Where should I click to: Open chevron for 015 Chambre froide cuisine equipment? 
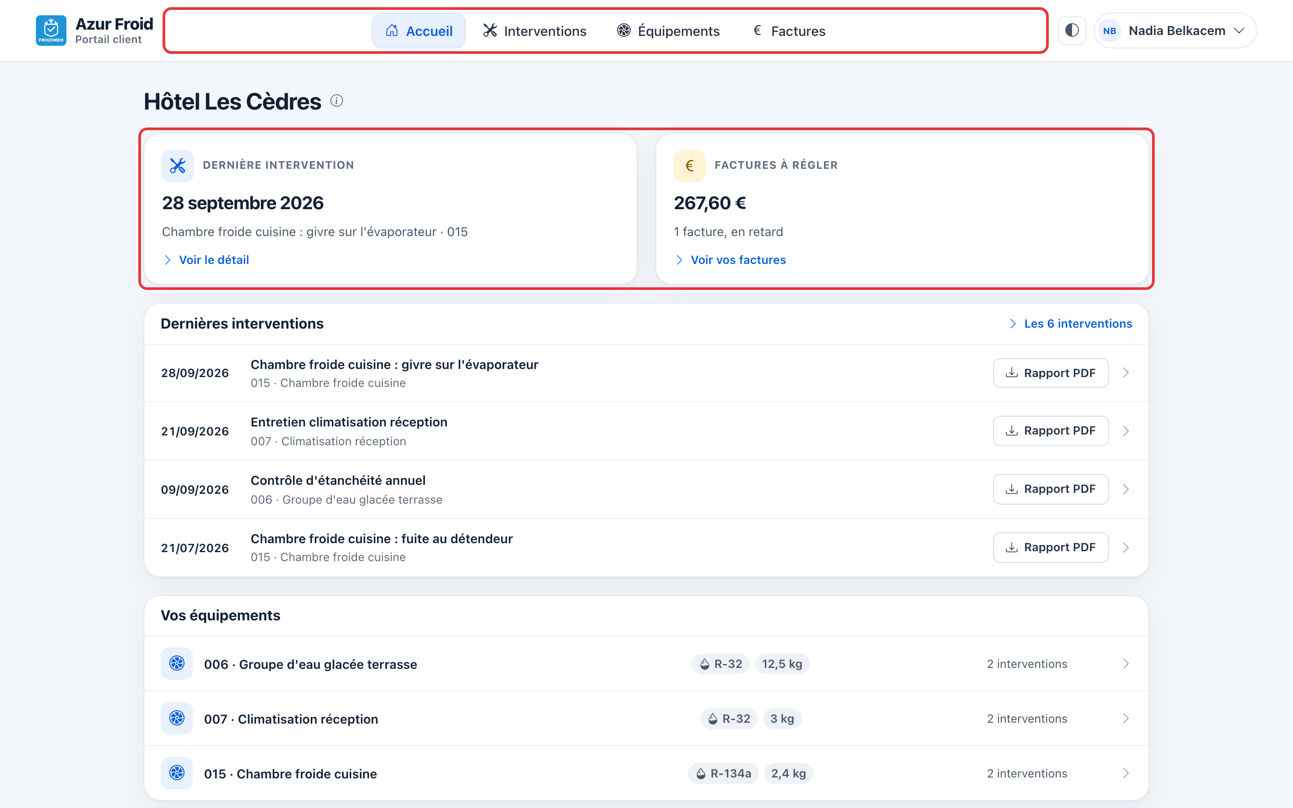[x=1126, y=773]
